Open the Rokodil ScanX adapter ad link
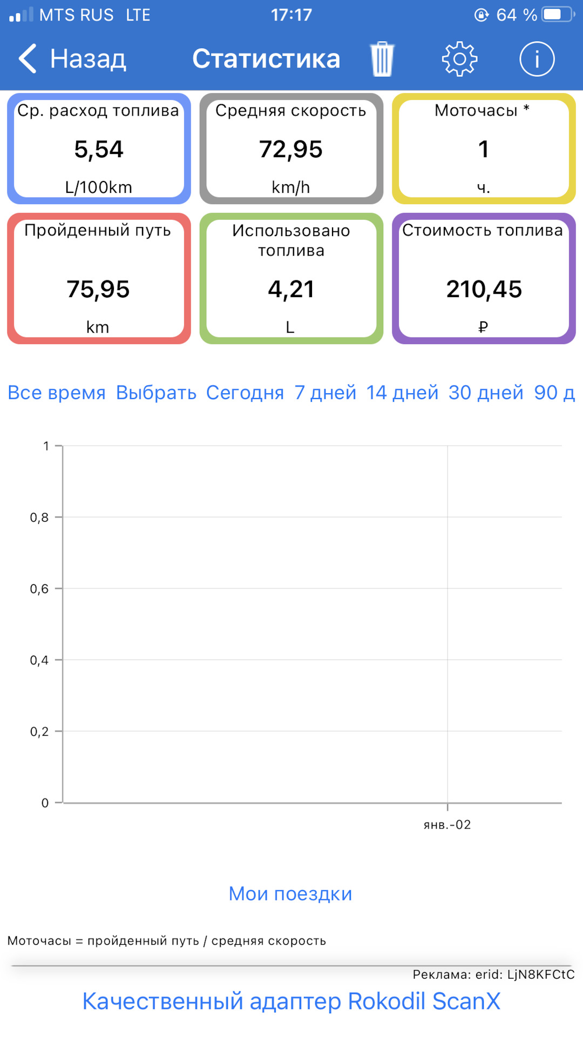The width and height of the screenshot is (583, 1037). tap(291, 1001)
